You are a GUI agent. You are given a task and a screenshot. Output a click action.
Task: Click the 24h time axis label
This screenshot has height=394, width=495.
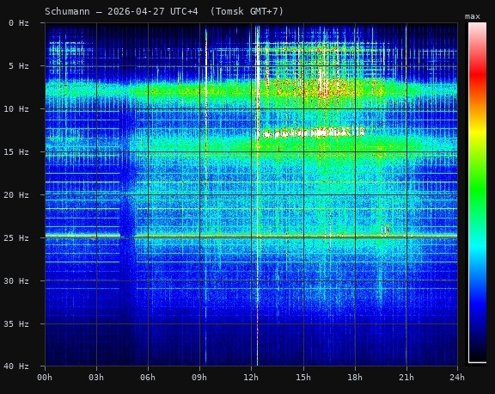(x=457, y=378)
